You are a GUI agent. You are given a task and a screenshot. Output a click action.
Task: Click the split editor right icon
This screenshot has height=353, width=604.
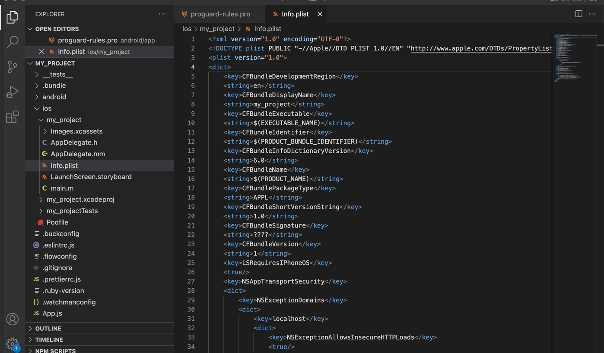pyautogui.click(x=579, y=14)
